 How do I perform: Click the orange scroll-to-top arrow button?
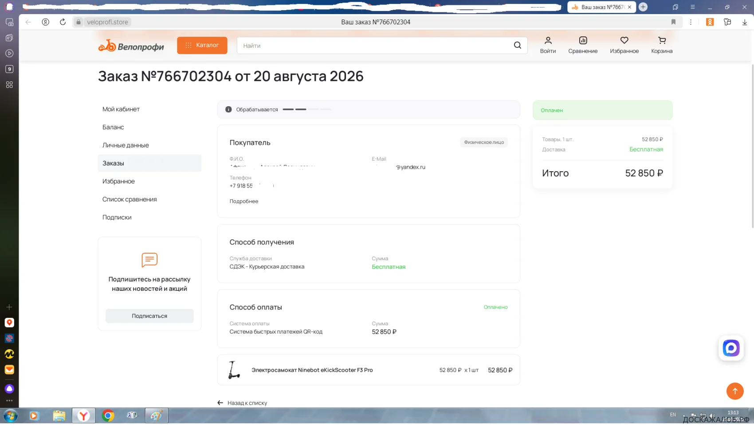pyautogui.click(x=735, y=391)
